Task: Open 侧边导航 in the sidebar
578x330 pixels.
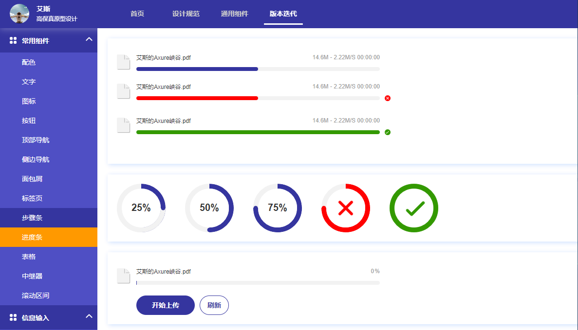Action: tap(49, 160)
